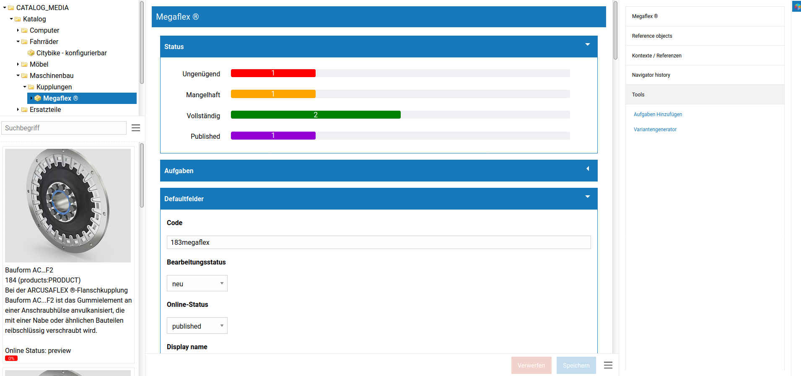Expand the Ersatzteile folder arrow
The height and width of the screenshot is (376, 801).
tap(18, 109)
